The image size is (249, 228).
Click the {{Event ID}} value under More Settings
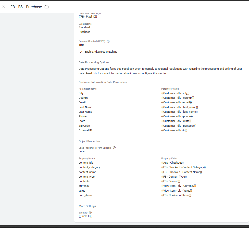coord(85,216)
